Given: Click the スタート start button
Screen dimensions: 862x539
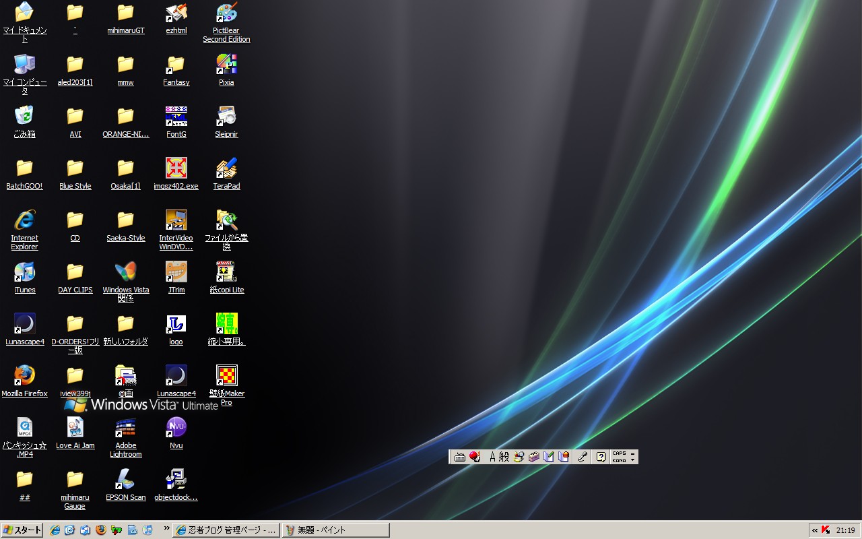Looking at the screenshot, I should (x=22, y=530).
